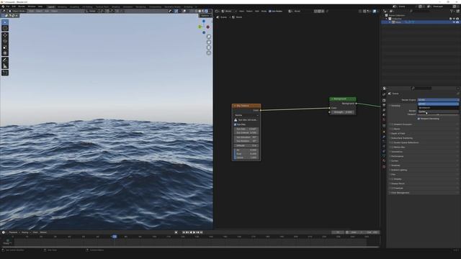Select the Move tool
Screen dimensions: 461x259
(x=5, y=35)
